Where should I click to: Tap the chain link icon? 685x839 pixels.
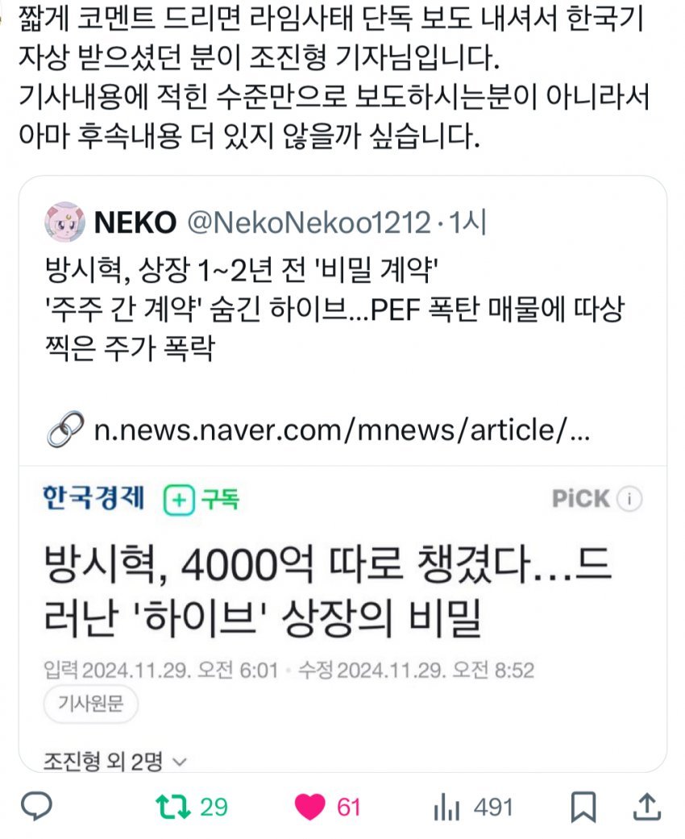(x=65, y=429)
